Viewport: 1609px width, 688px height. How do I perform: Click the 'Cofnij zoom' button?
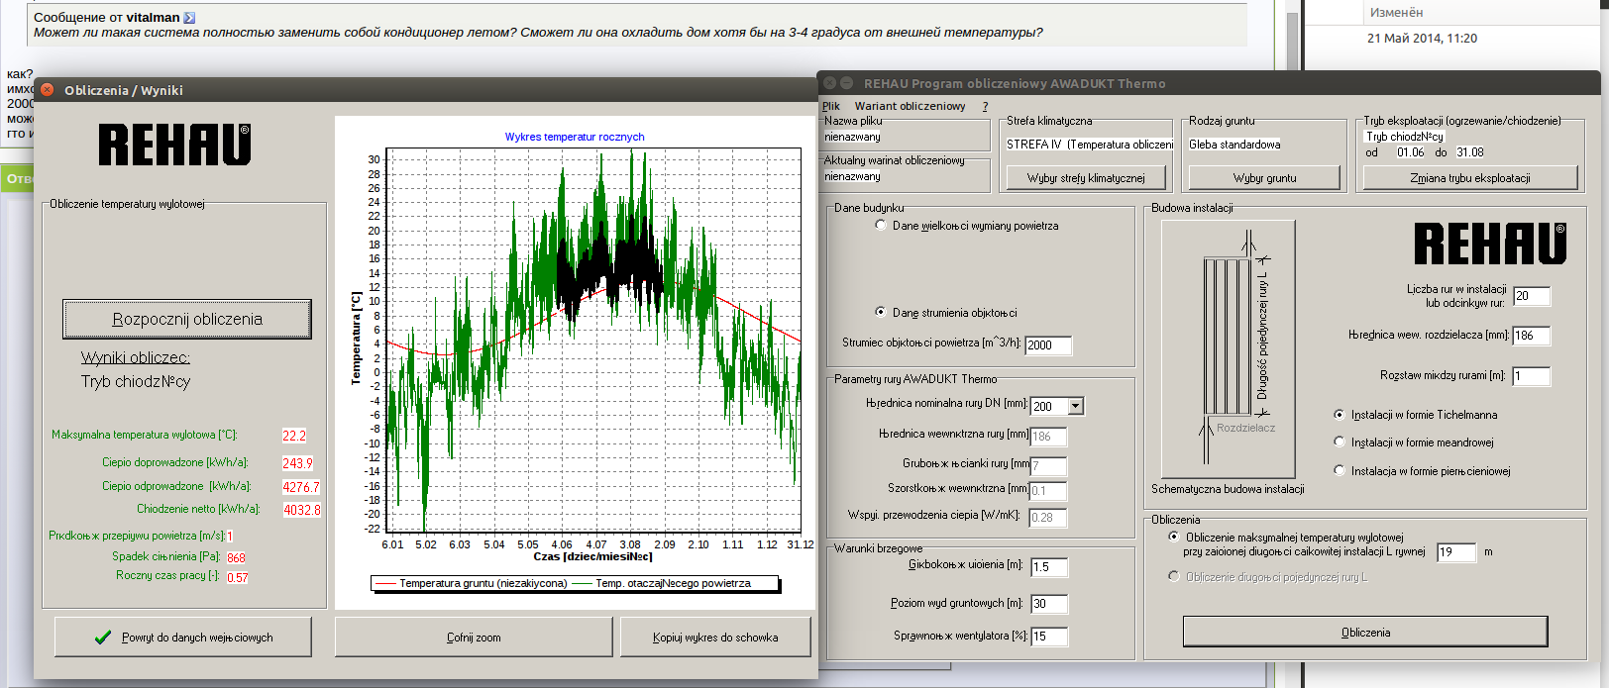pos(474,638)
